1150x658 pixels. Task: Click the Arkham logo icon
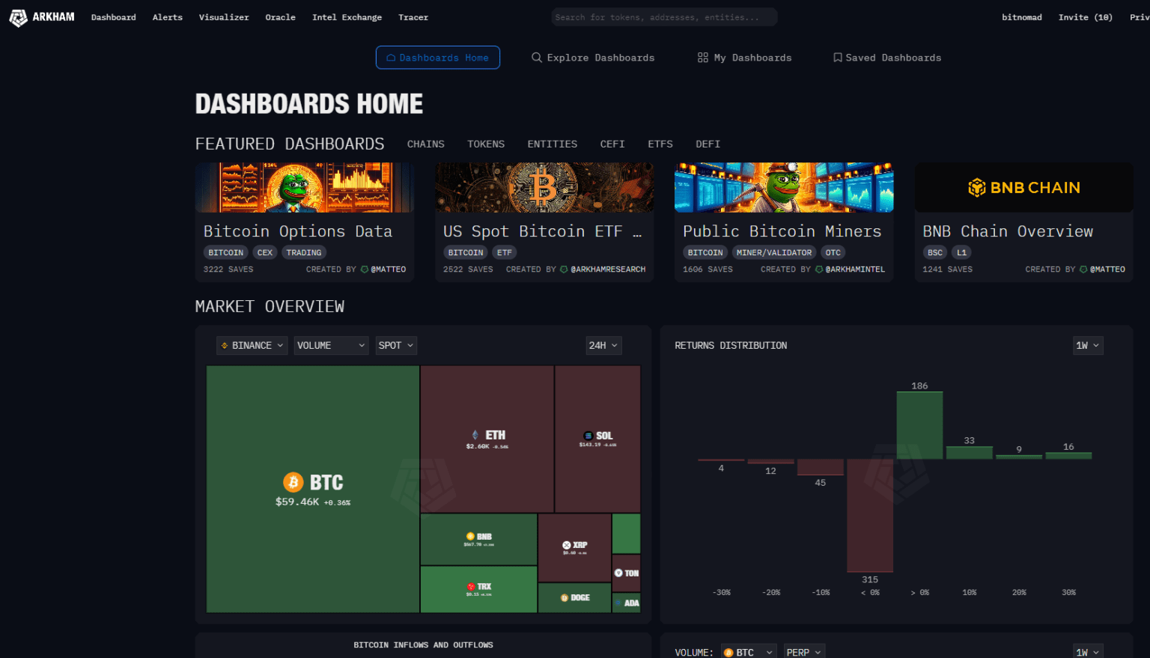click(18, 17)
